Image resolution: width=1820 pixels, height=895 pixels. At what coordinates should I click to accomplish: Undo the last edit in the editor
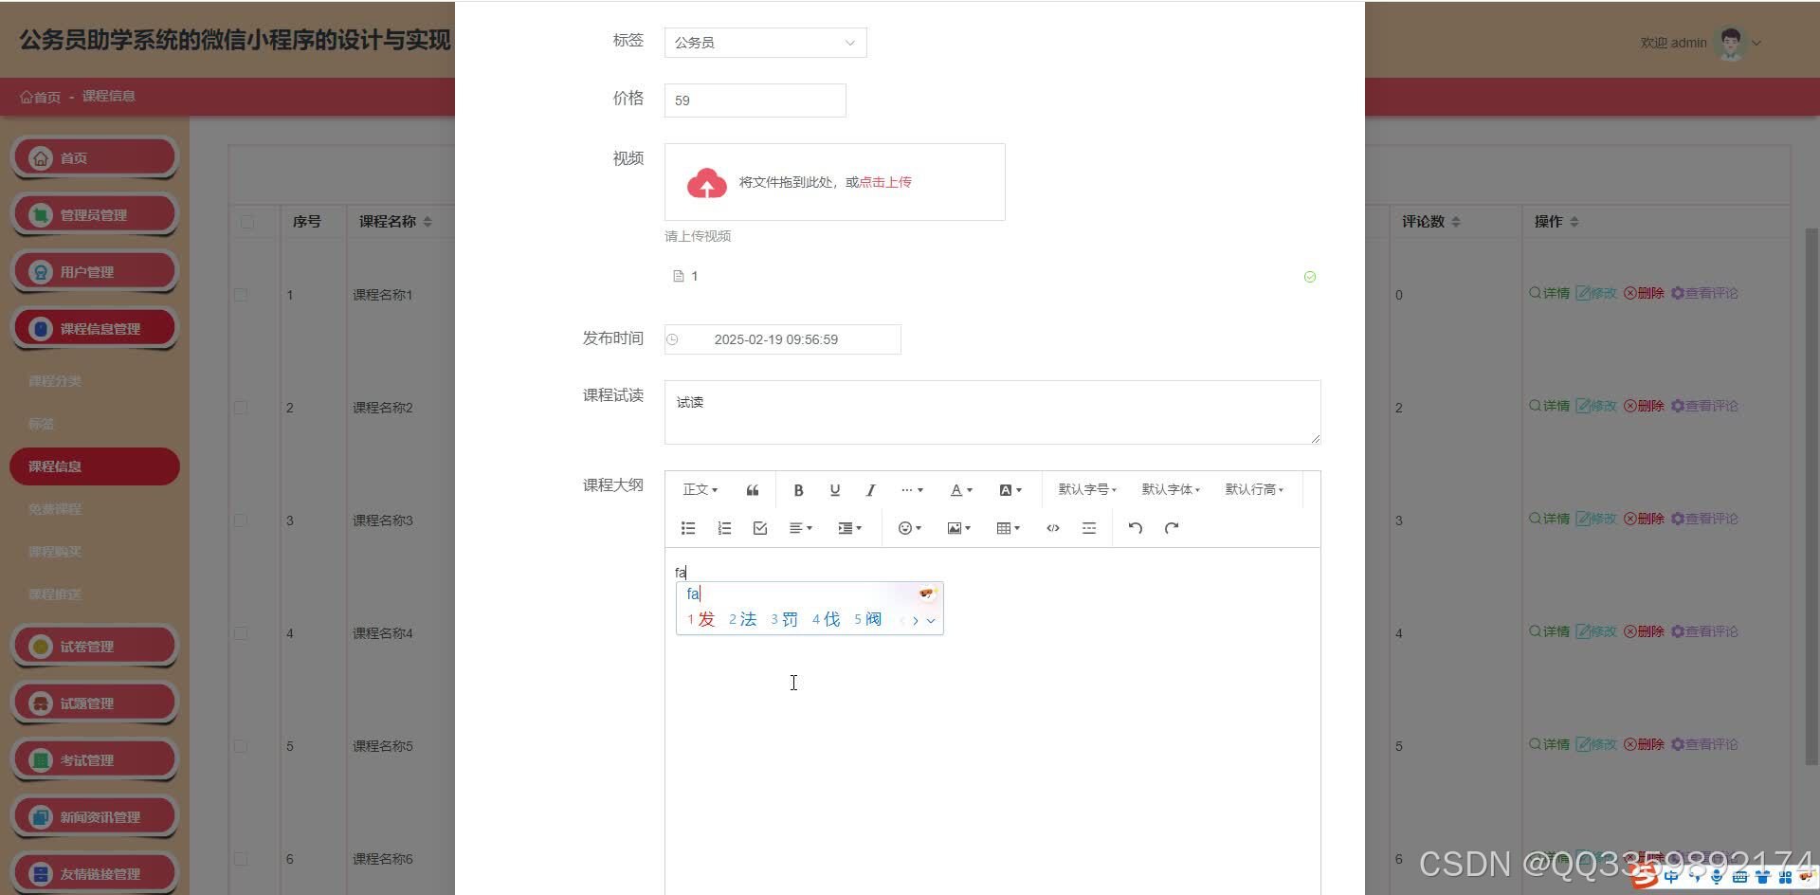coord(1135,528)
